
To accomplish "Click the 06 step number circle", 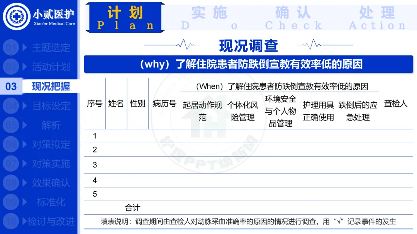I will (x=11, y=144).
